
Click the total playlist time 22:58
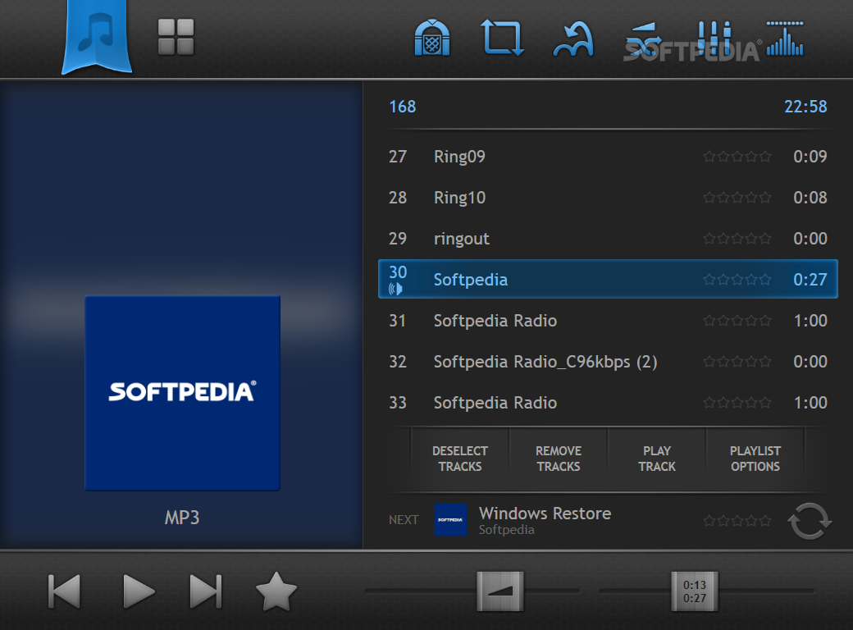click(805, 107)
